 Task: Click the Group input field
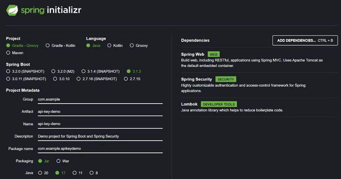(100, 100)
